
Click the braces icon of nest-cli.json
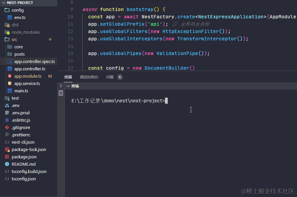tap(7, 142)
